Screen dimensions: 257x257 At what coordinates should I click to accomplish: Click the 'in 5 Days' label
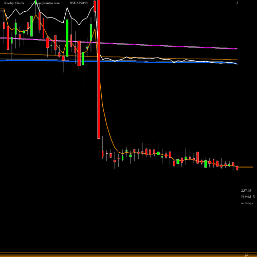[x=247, y=203]
